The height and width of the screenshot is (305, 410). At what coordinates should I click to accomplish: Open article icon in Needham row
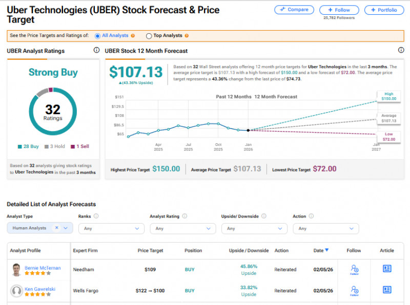[387, 269]
